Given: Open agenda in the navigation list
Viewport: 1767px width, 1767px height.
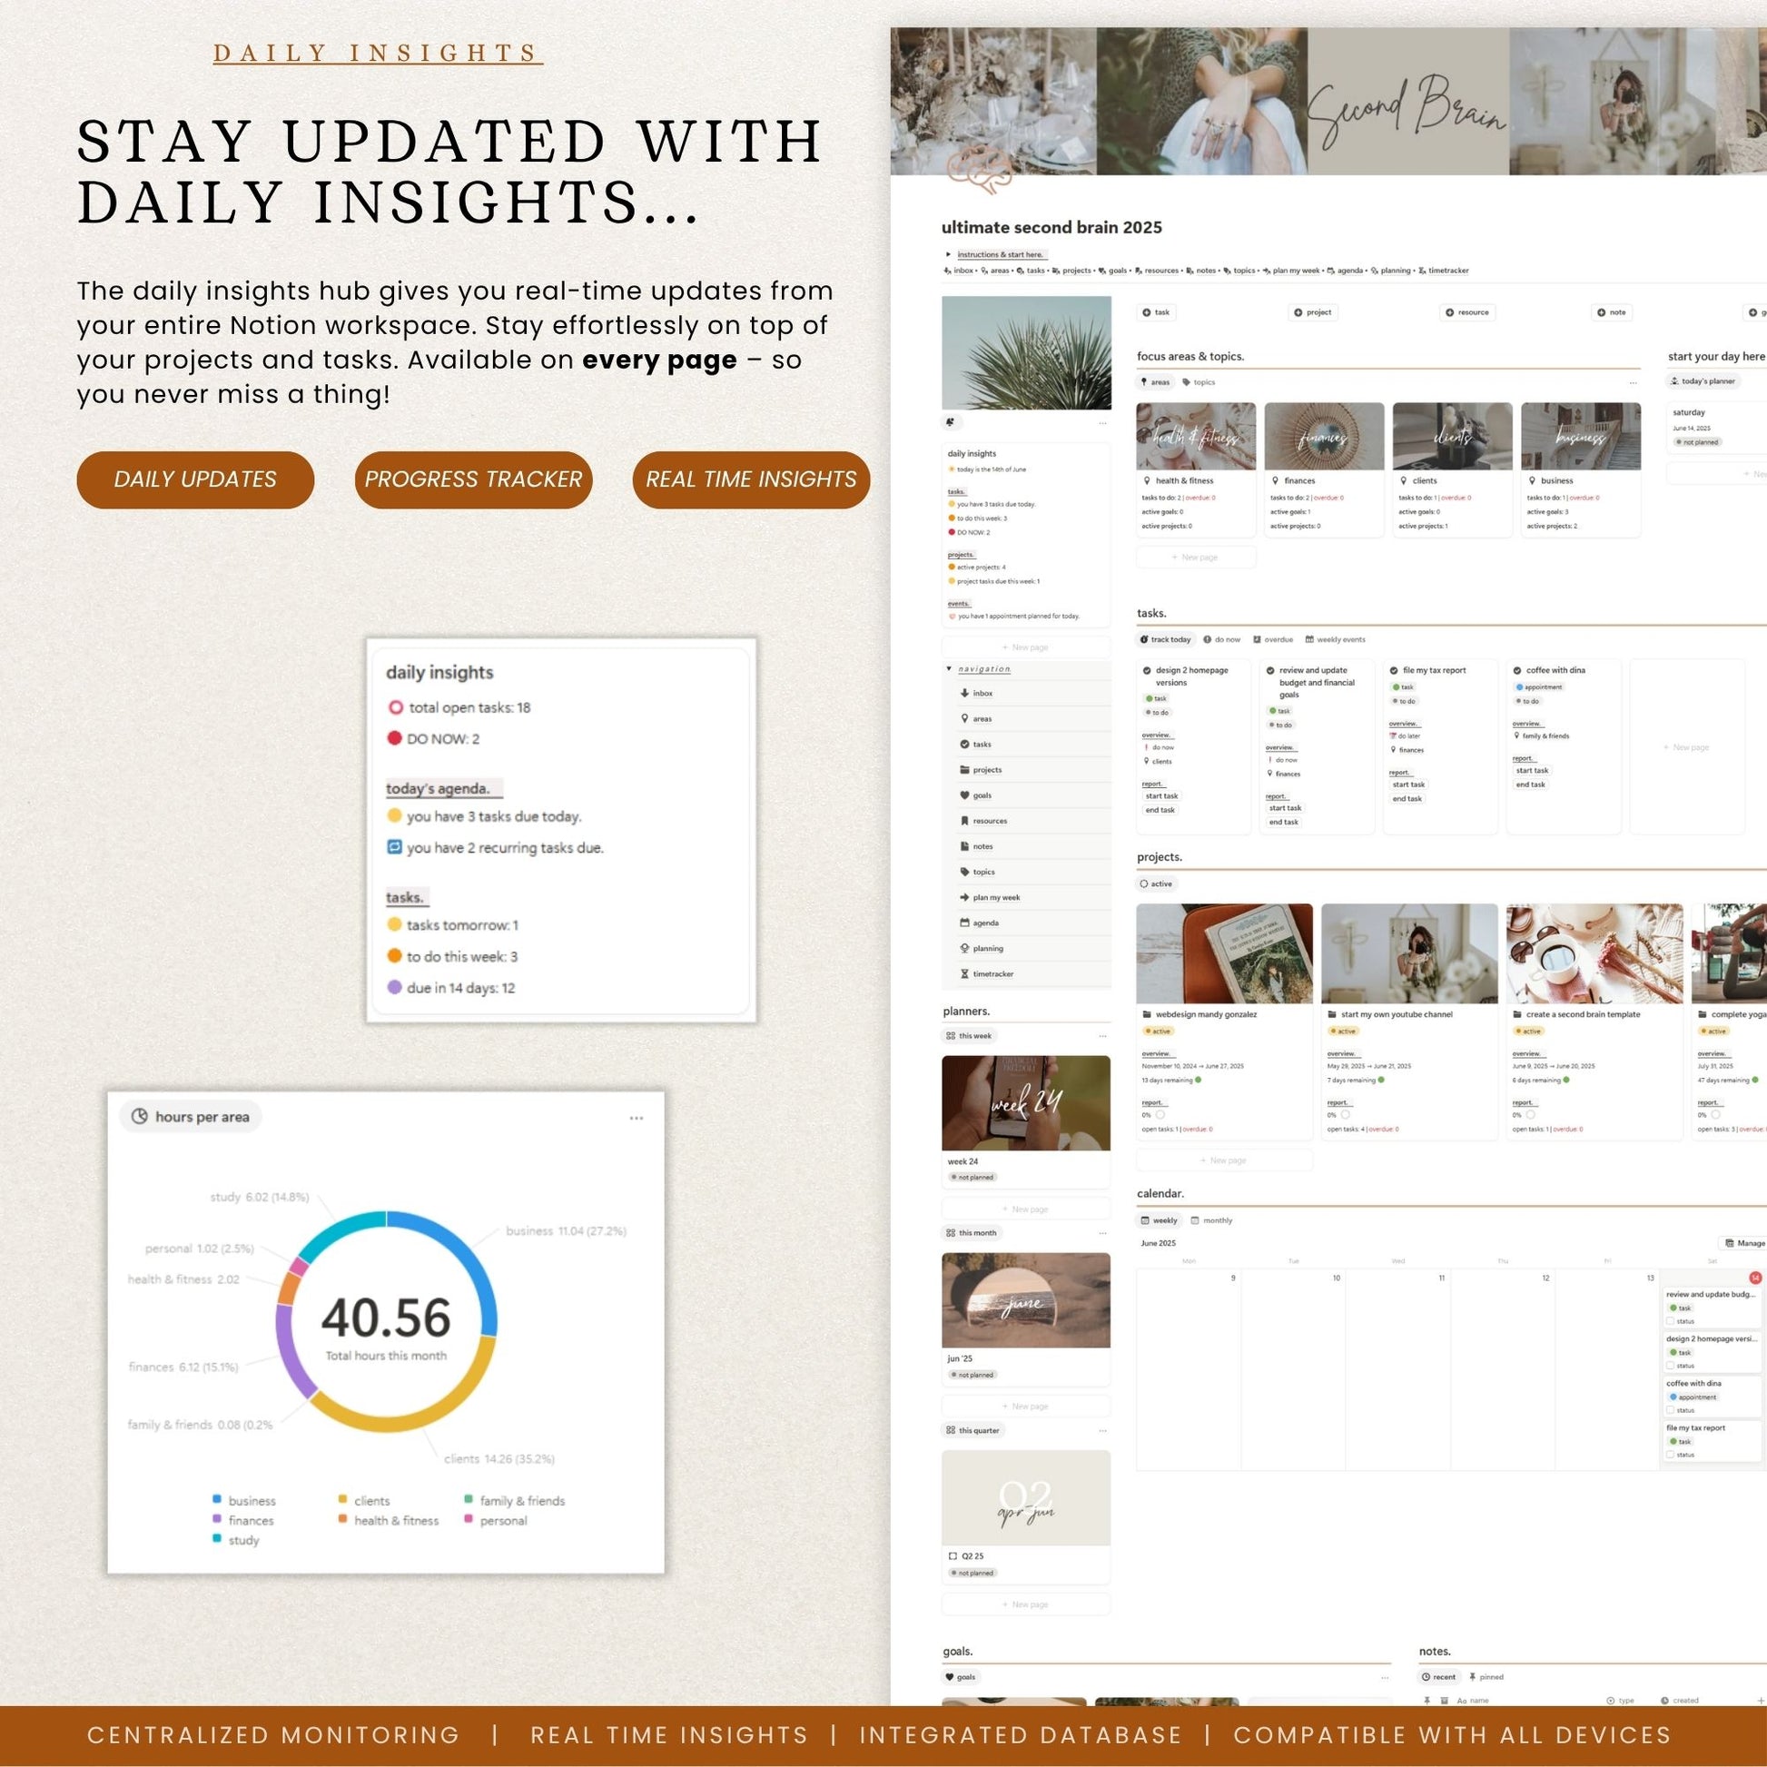Looking at the screenshot, I should click(x=985, y=923).
